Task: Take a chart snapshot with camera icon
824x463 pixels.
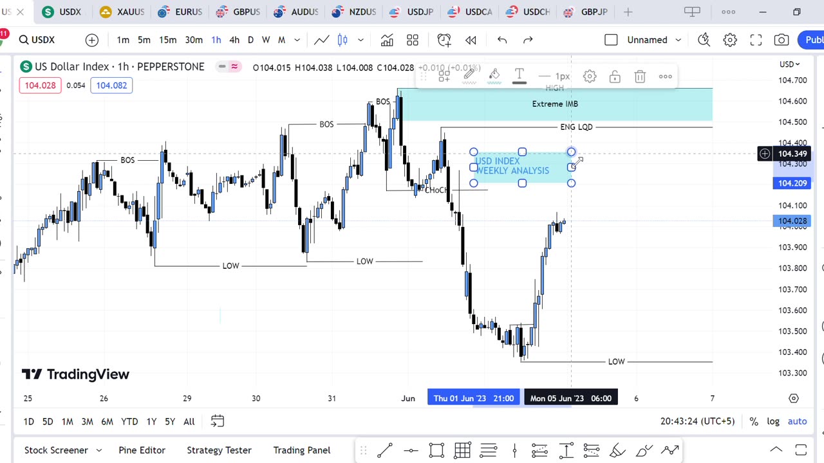Action: tap(782, 40)
